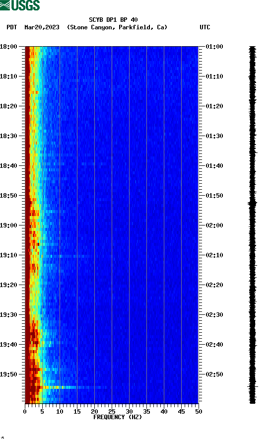This screenshot has height=443, width=274.
Task: Click the 19:30 PDT time label
Action: 8,315
